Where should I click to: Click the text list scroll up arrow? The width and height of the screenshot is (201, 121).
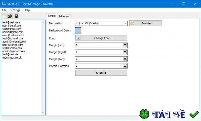point(43,23)
